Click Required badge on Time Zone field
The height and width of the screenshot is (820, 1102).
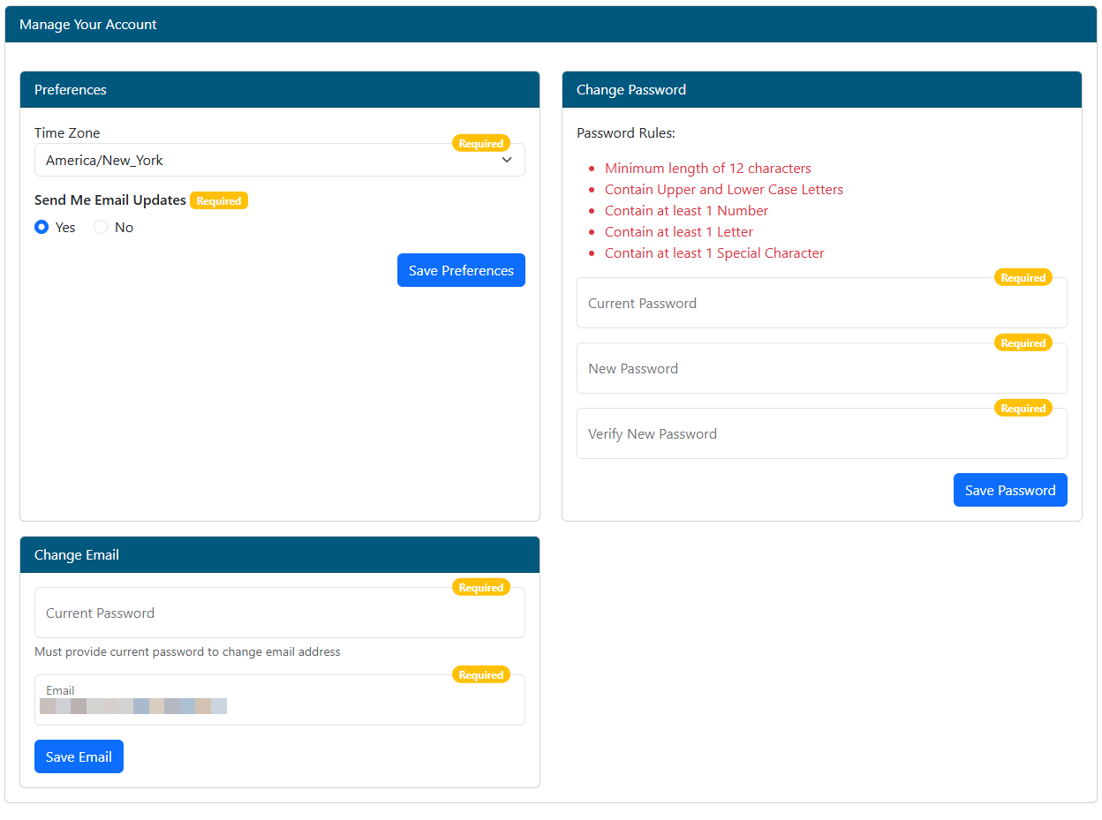[x=480, y=144]
